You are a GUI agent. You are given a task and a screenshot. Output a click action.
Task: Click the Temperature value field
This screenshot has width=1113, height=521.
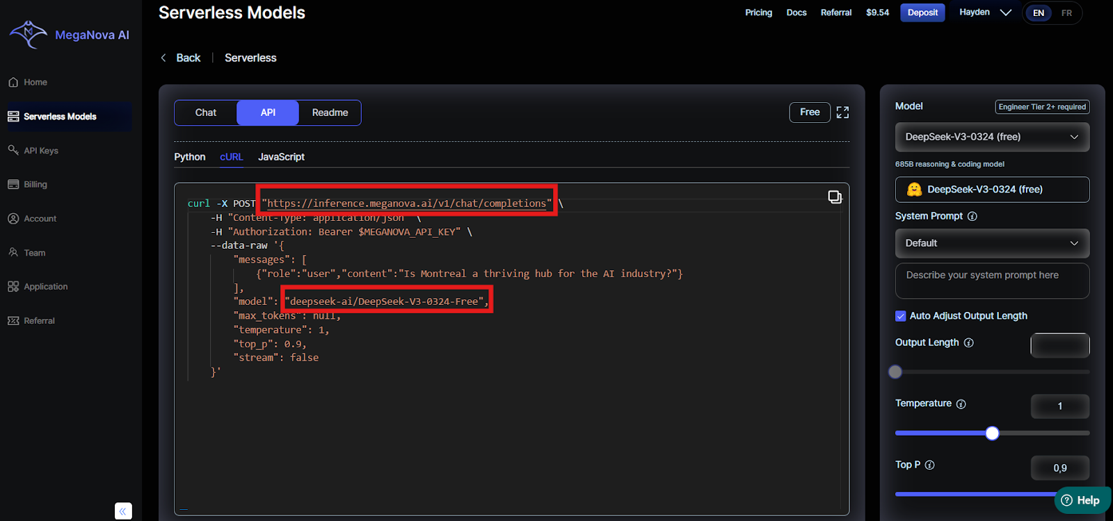(x=1060, y=406)
